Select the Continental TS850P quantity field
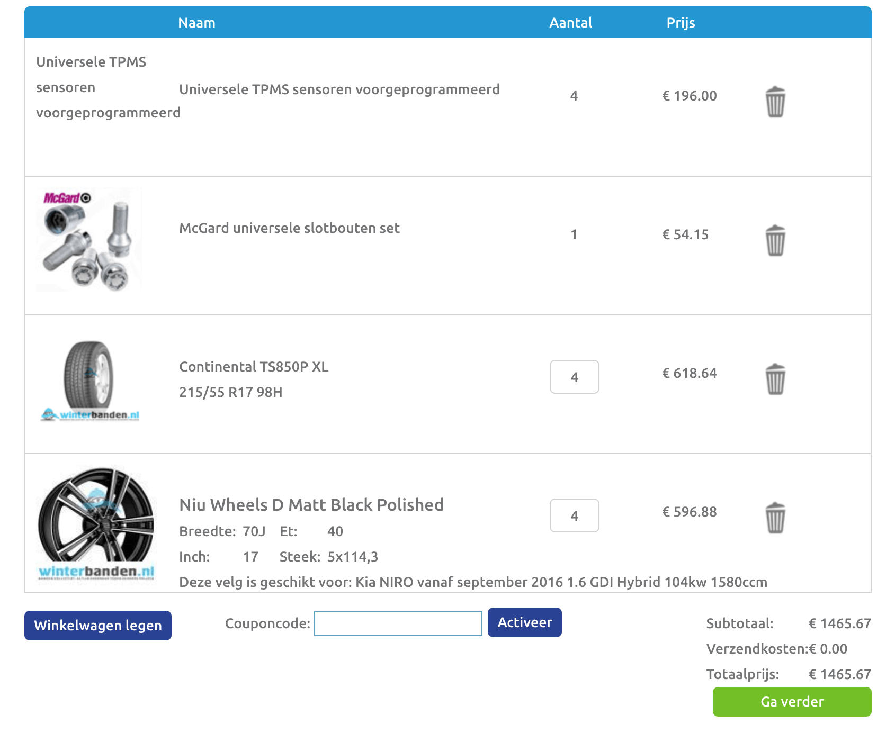895x742 pixels. coord(574,377)
